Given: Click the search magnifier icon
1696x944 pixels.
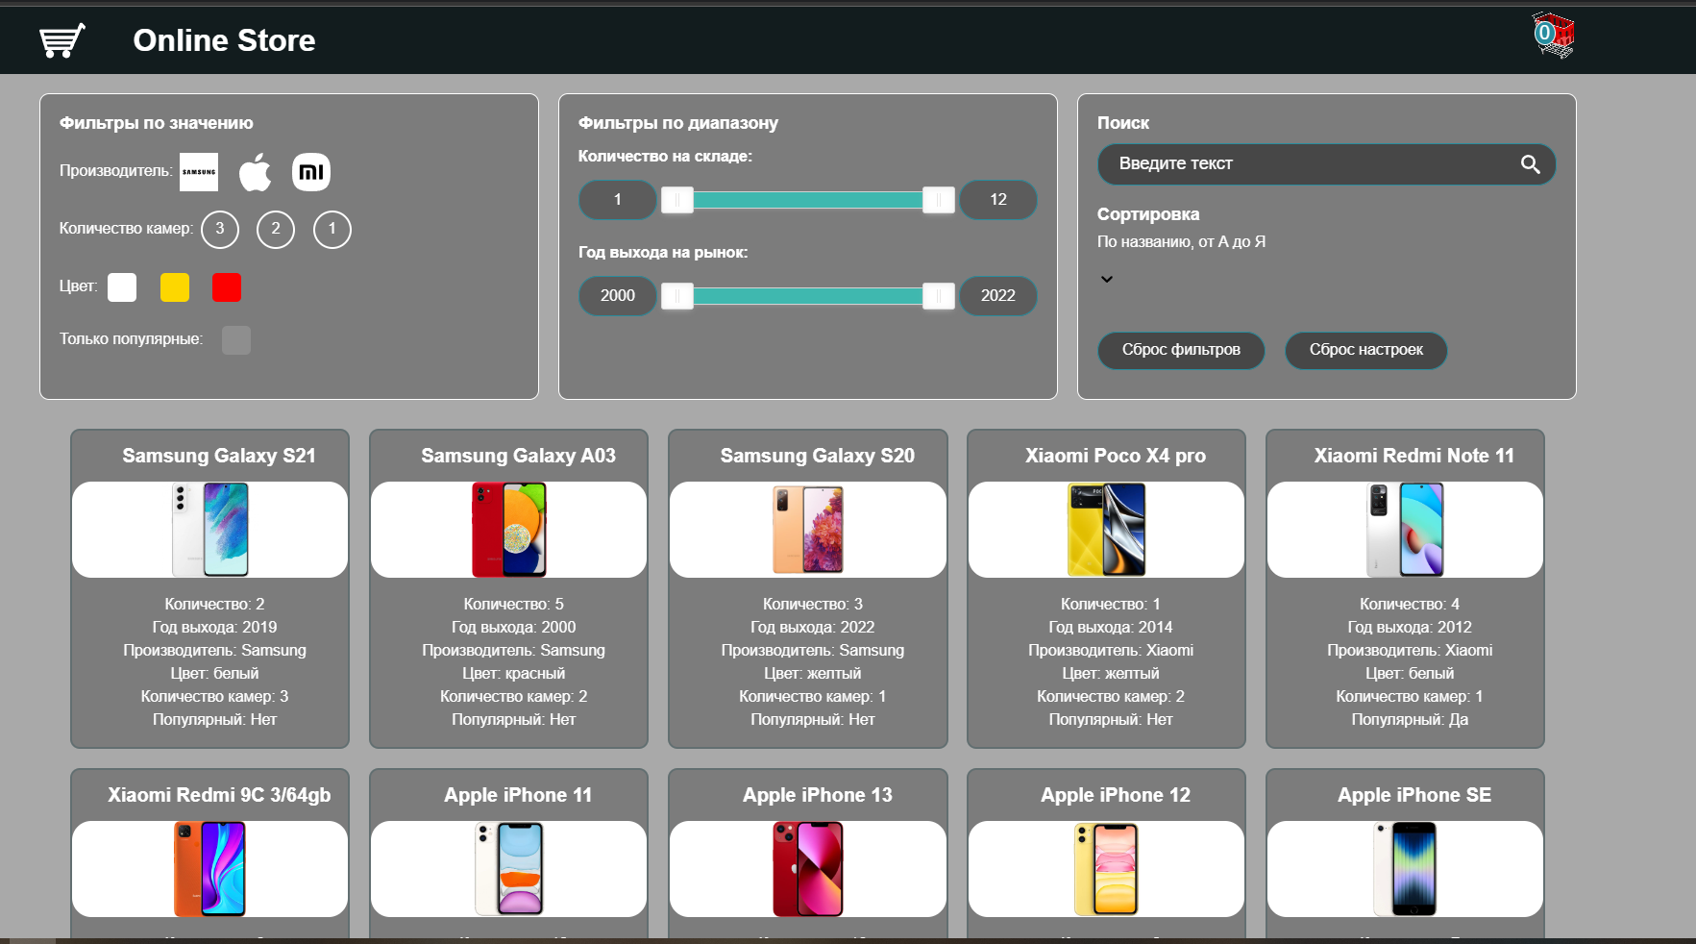Looking at the screenshot, I should tap(1530, 164).
